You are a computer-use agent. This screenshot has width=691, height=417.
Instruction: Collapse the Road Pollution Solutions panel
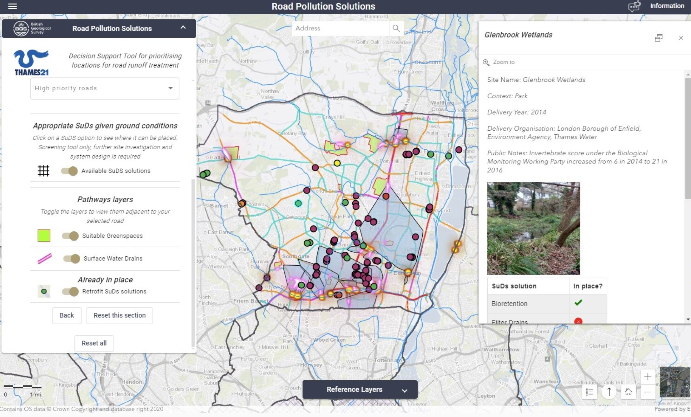(183, 27)
